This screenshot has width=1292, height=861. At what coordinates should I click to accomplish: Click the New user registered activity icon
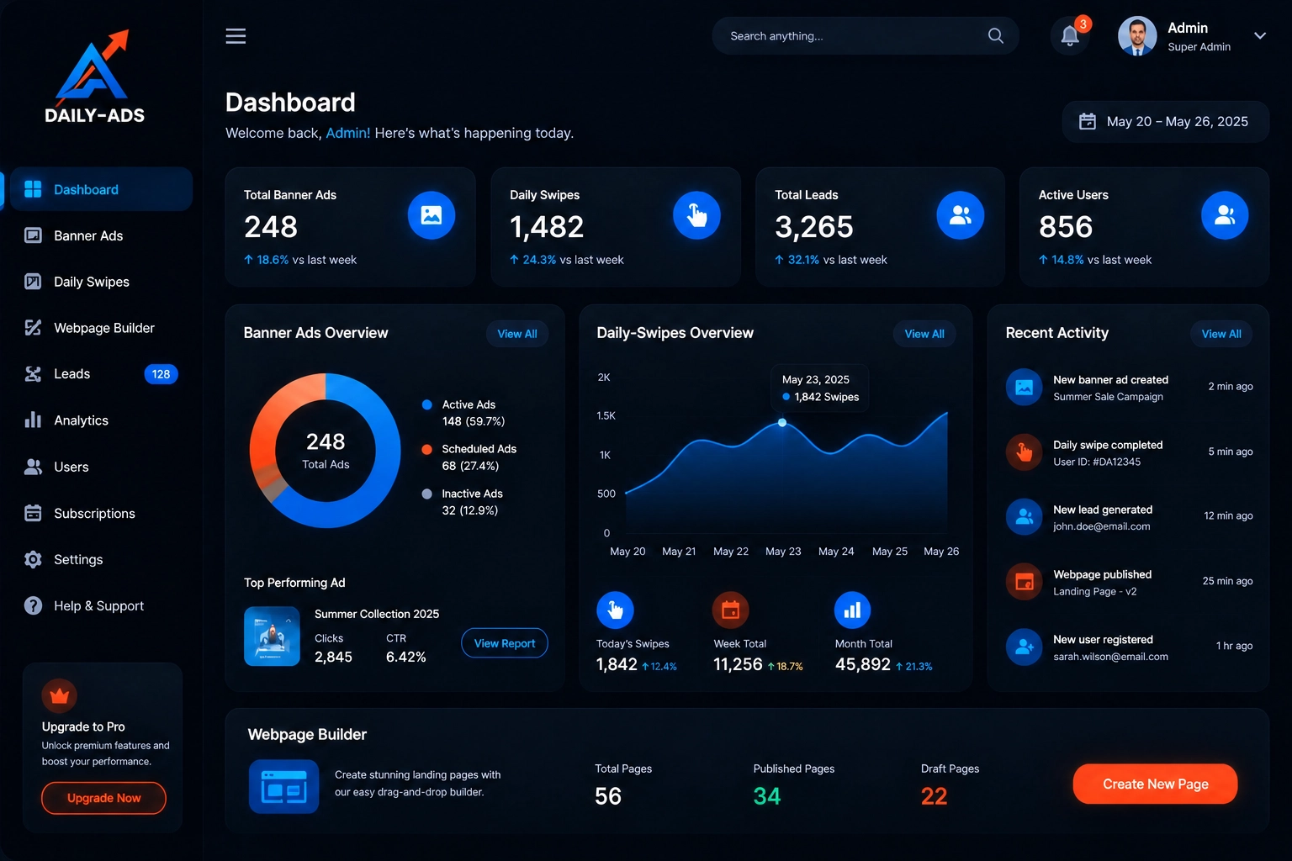click(1025, 647)
